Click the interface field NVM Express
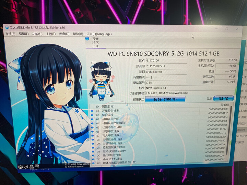Viewport: 247px width, 185px height. click(x=166, y=72)
